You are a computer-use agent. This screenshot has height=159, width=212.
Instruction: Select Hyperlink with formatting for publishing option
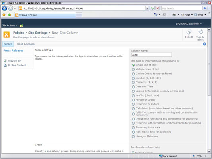[134, 123]
